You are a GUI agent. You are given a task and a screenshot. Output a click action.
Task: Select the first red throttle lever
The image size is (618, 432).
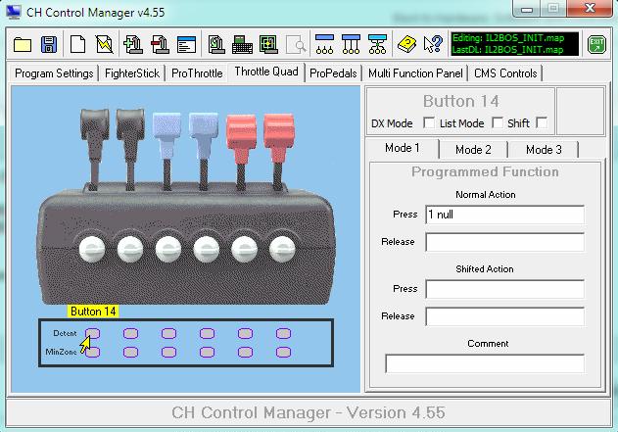242,153
